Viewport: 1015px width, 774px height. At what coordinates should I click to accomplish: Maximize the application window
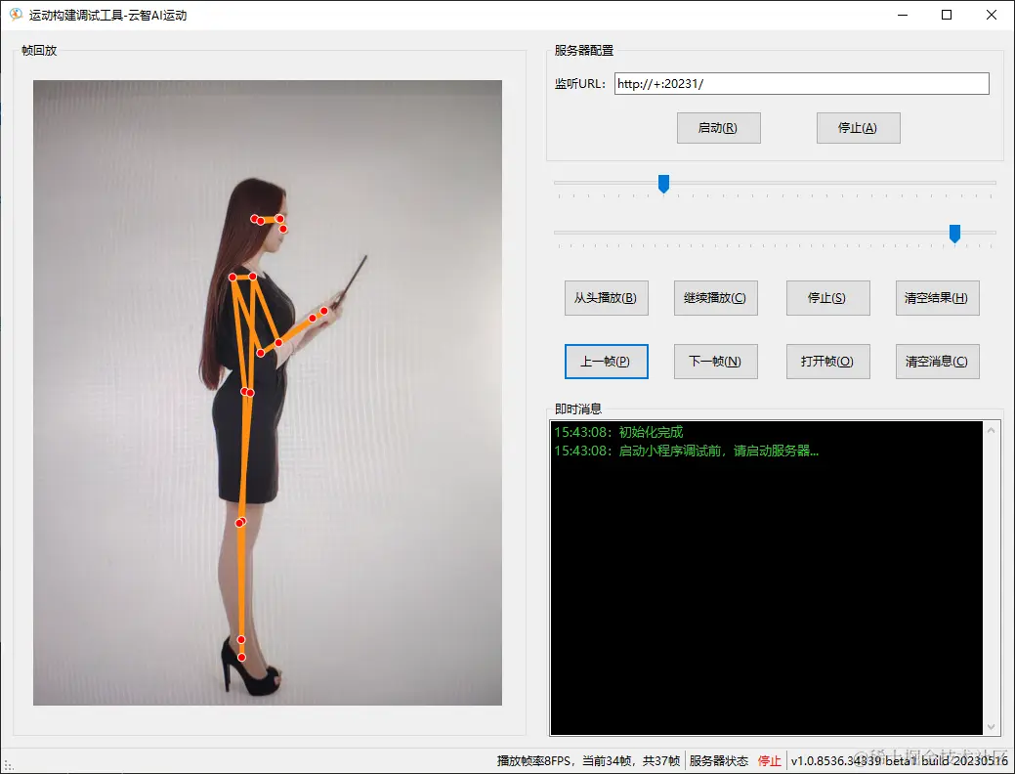click(x=947, y=15)
